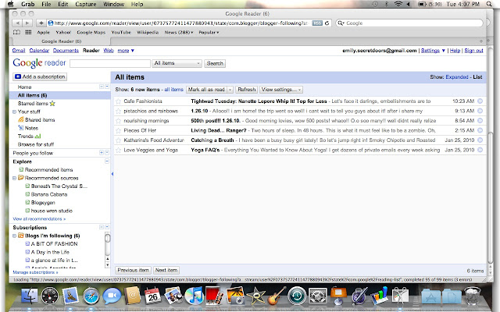Open the Edit menu
The image size is (500, 312).
pyautogui.click(x=62, y=4)
